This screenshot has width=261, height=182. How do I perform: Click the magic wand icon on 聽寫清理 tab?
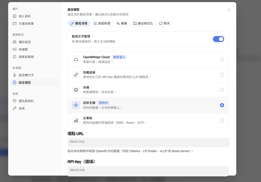coord(72,23)
